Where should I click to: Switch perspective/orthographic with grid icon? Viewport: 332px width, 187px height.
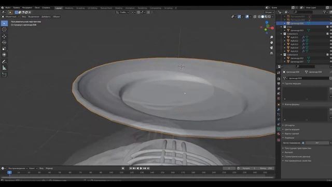271,53
